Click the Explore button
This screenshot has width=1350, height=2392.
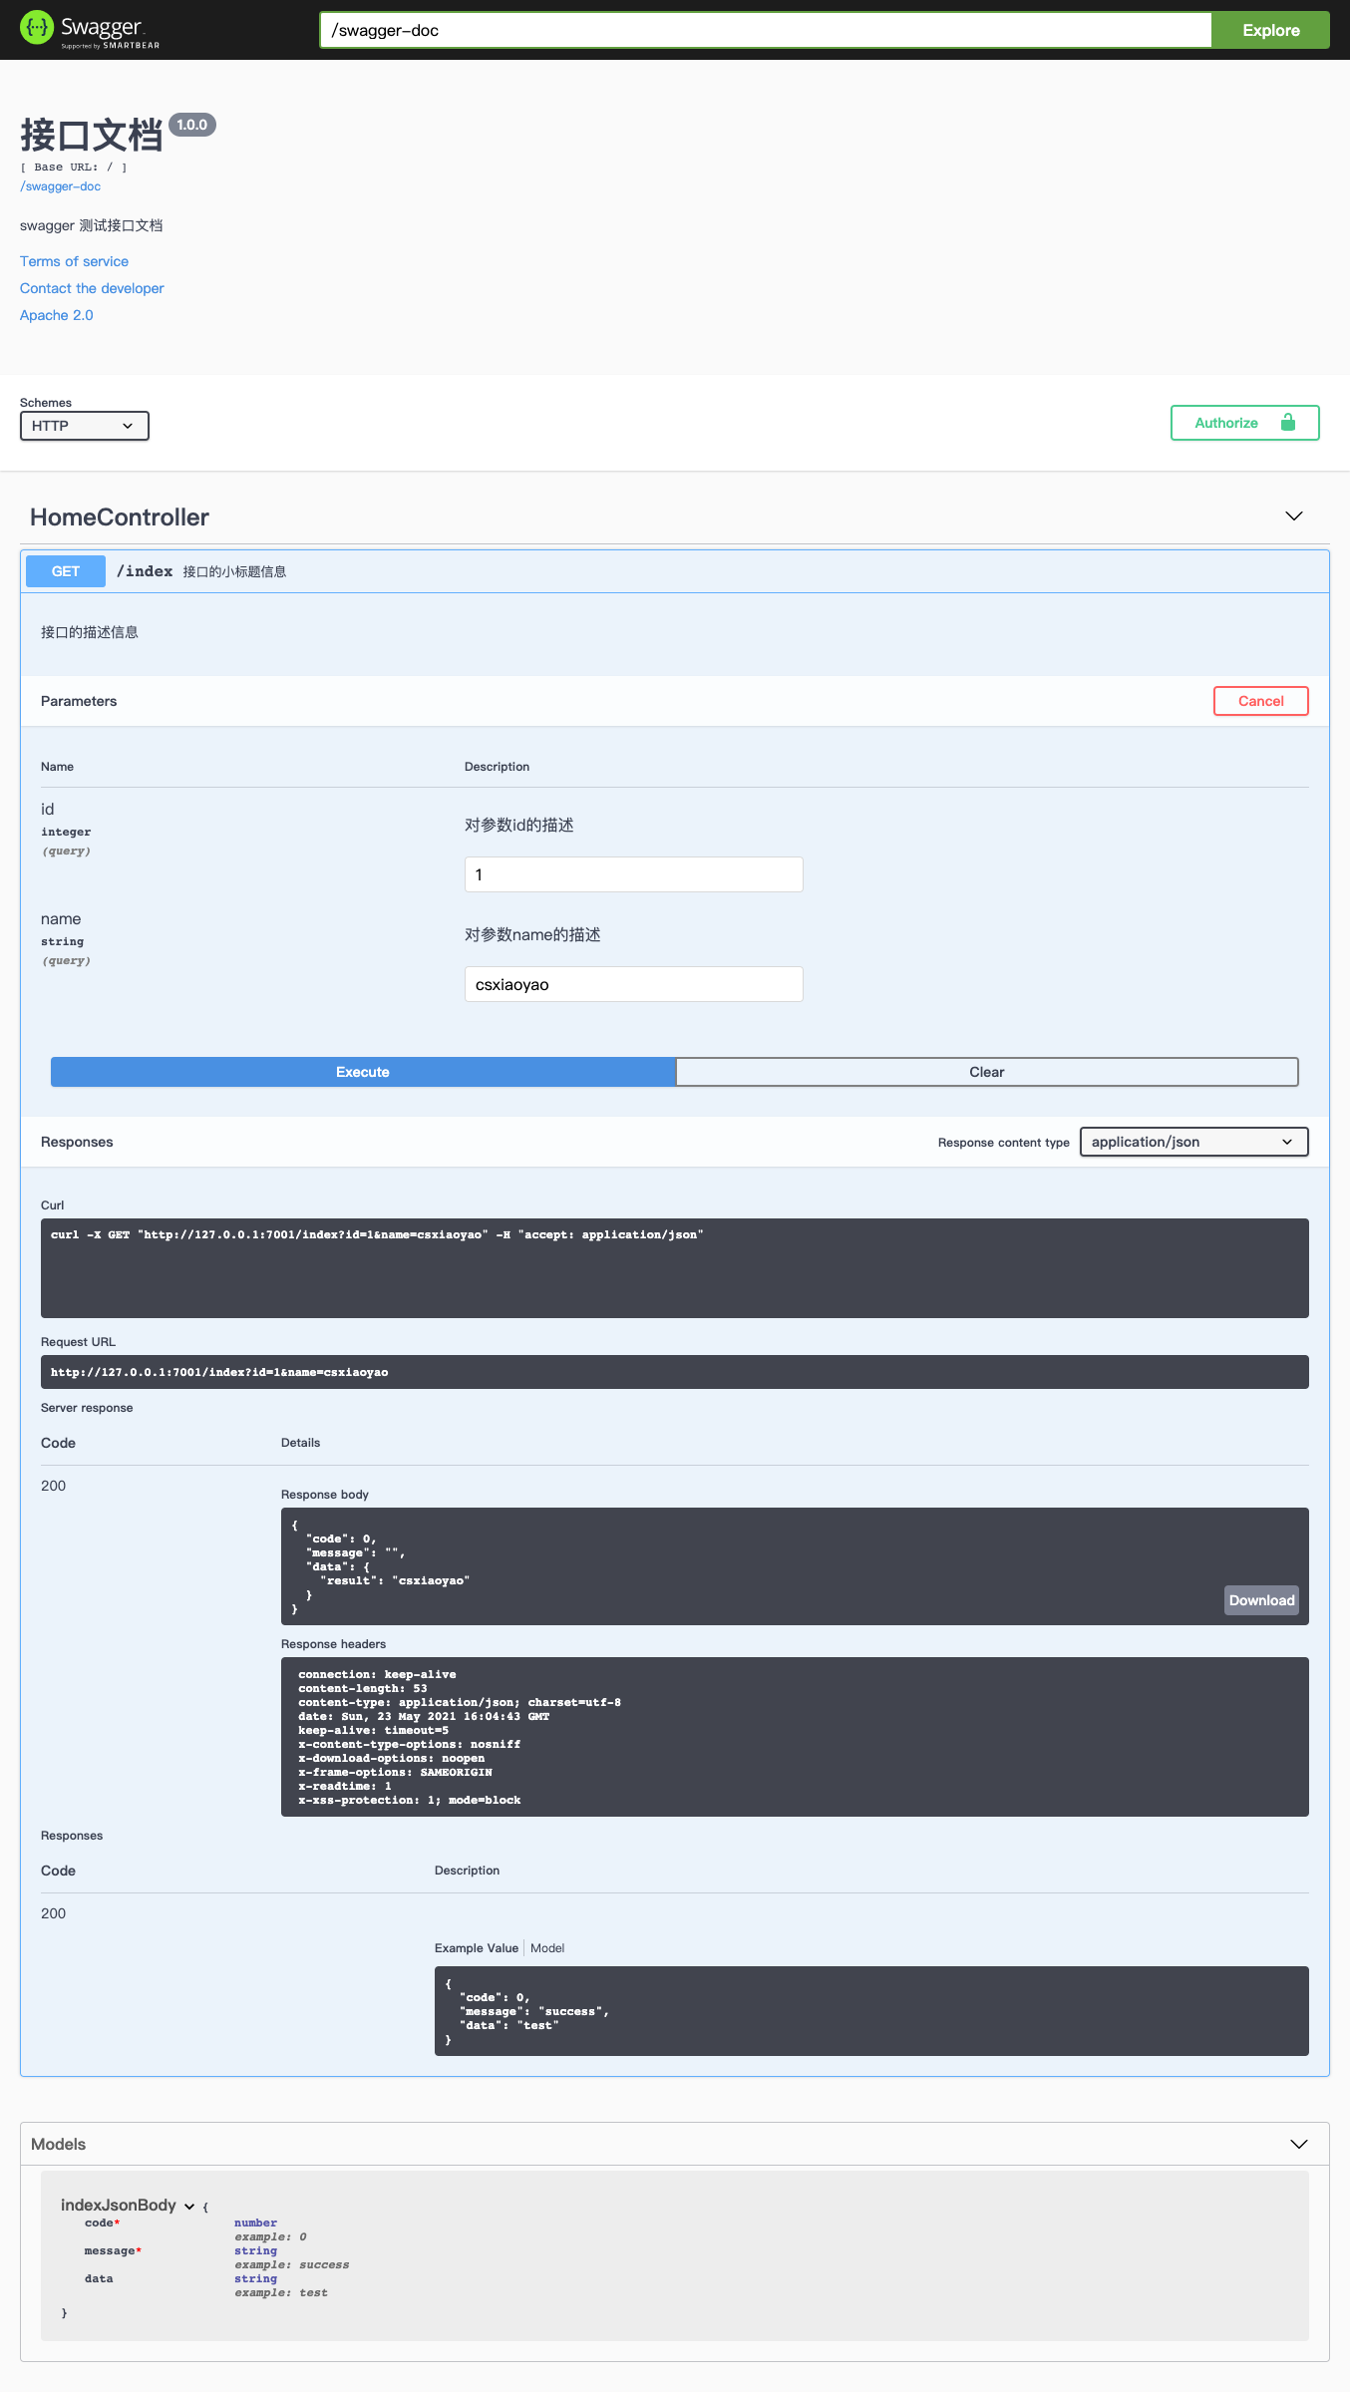[x=1269, y=30]
